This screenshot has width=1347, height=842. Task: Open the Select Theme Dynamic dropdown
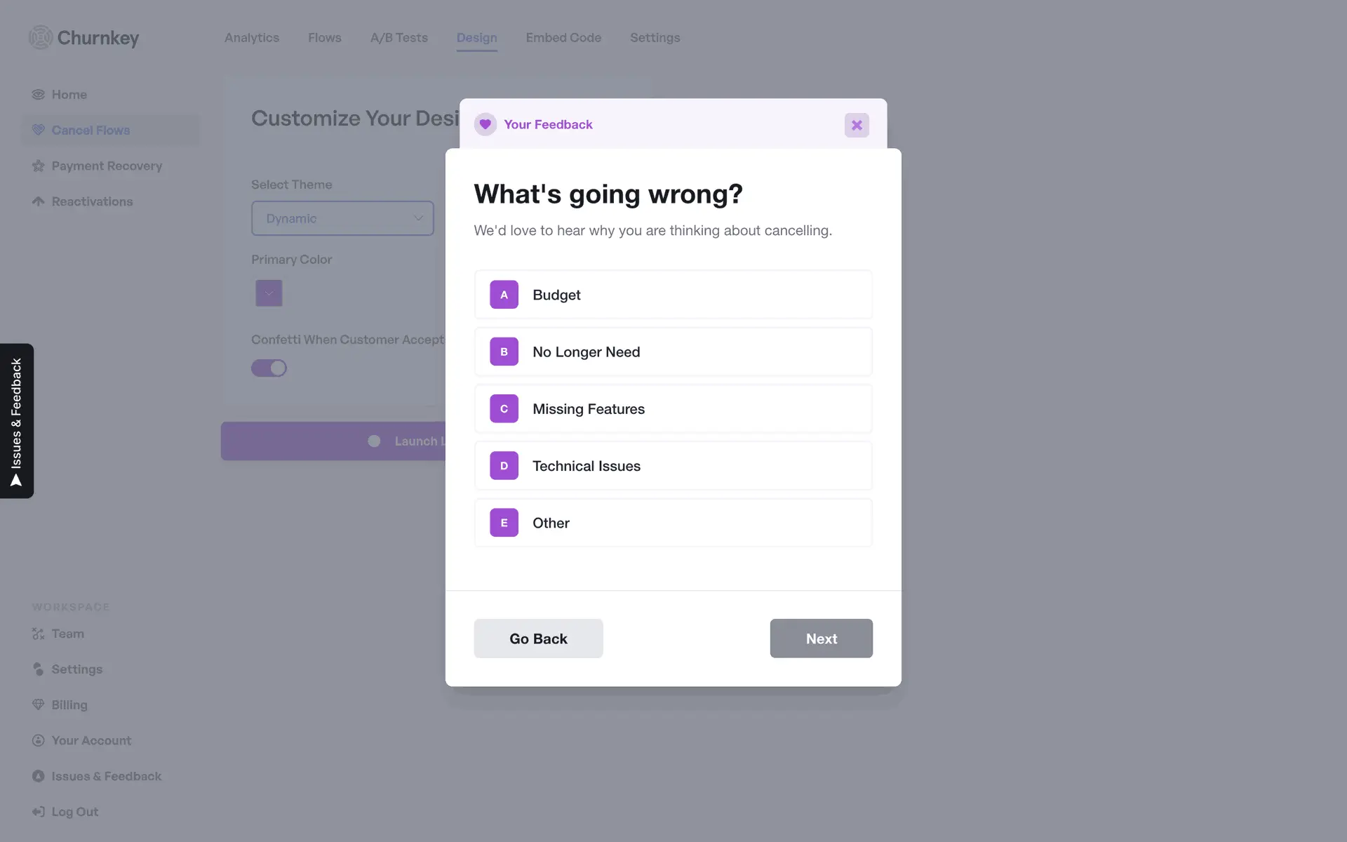click(342, 218)
